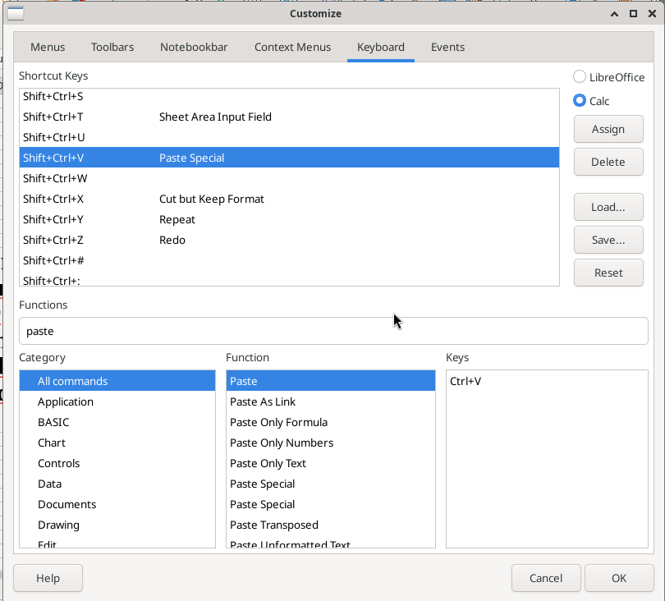
Task: Click into the Functions search field
Action: point(332,332)
